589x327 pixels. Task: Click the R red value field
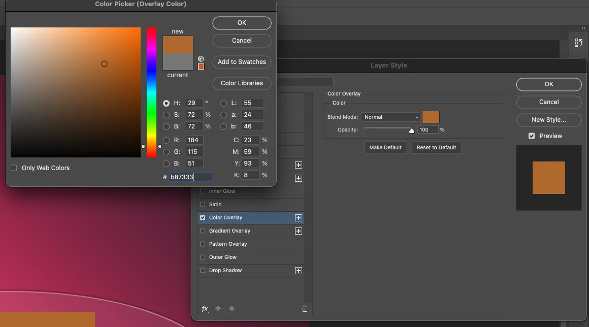click(x=194, y=140)
